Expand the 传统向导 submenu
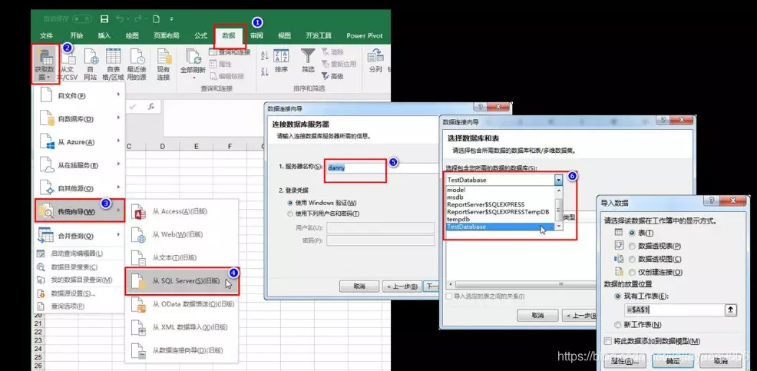 click(80, 211)
